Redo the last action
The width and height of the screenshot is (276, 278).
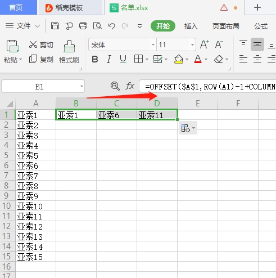(125, 26)
